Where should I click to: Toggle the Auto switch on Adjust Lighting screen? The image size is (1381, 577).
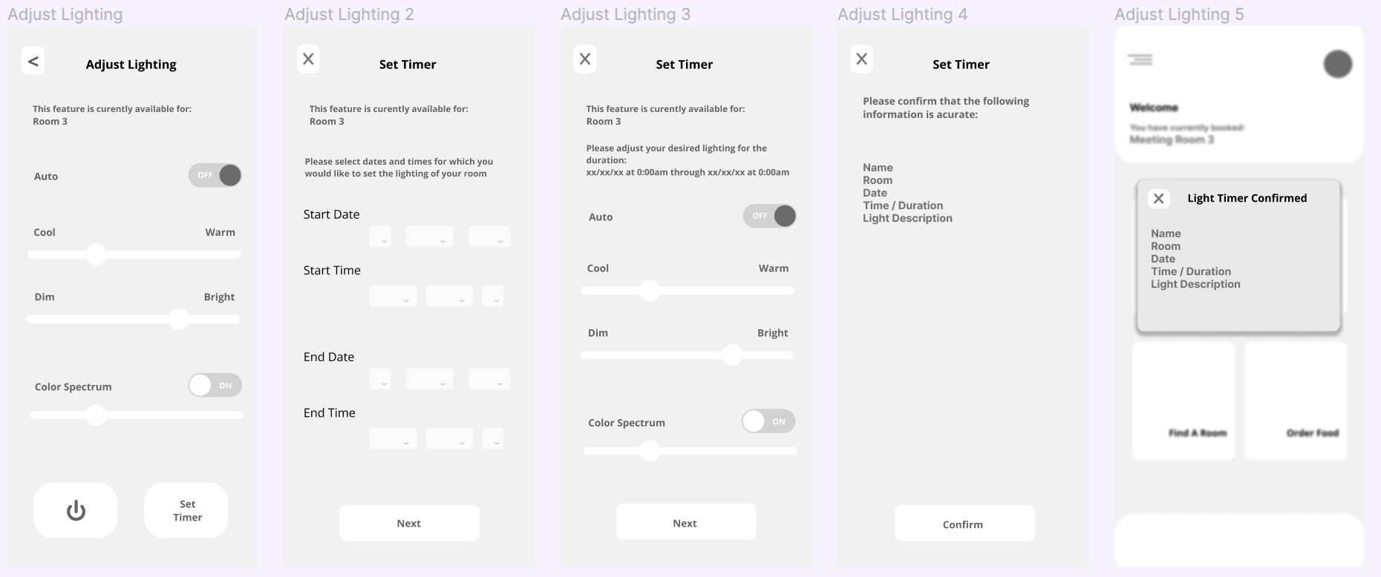pos(215,176)
